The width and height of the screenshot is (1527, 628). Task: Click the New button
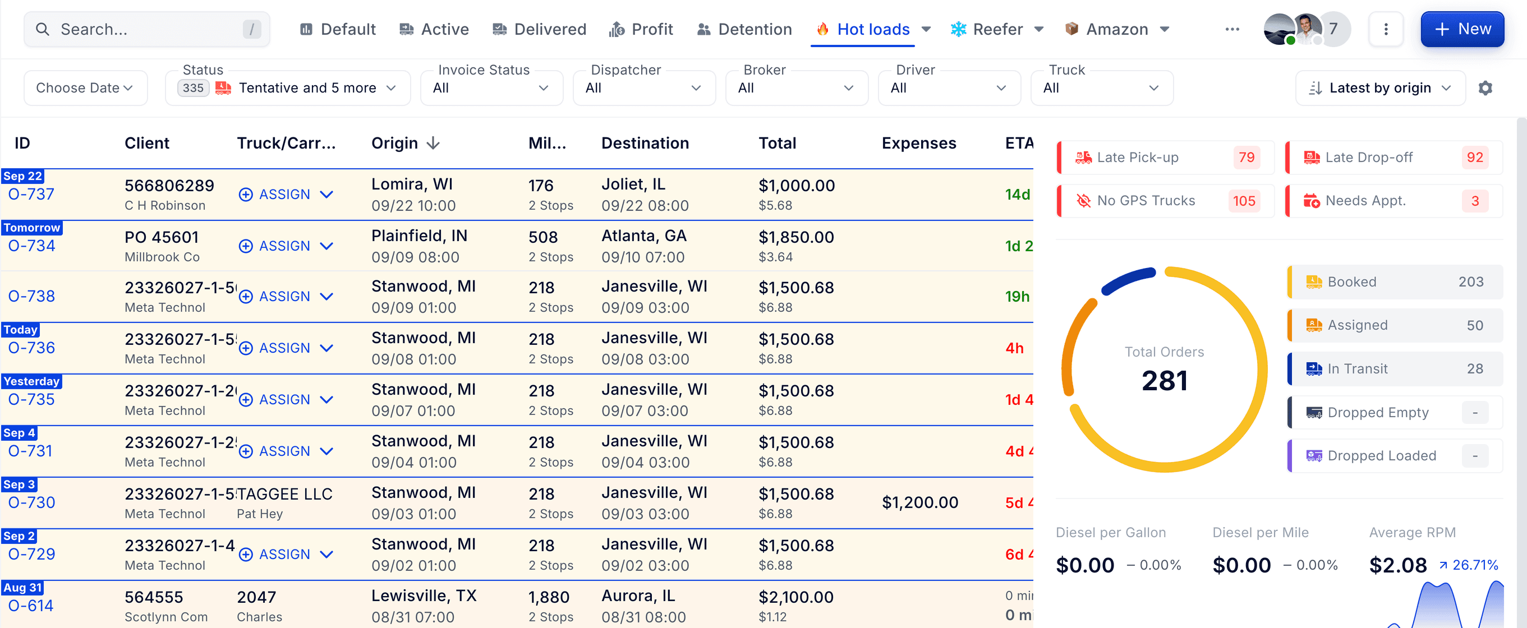[x=1462, y=29]
